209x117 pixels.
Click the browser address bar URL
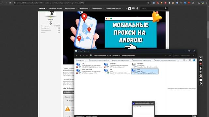point(50,3)
